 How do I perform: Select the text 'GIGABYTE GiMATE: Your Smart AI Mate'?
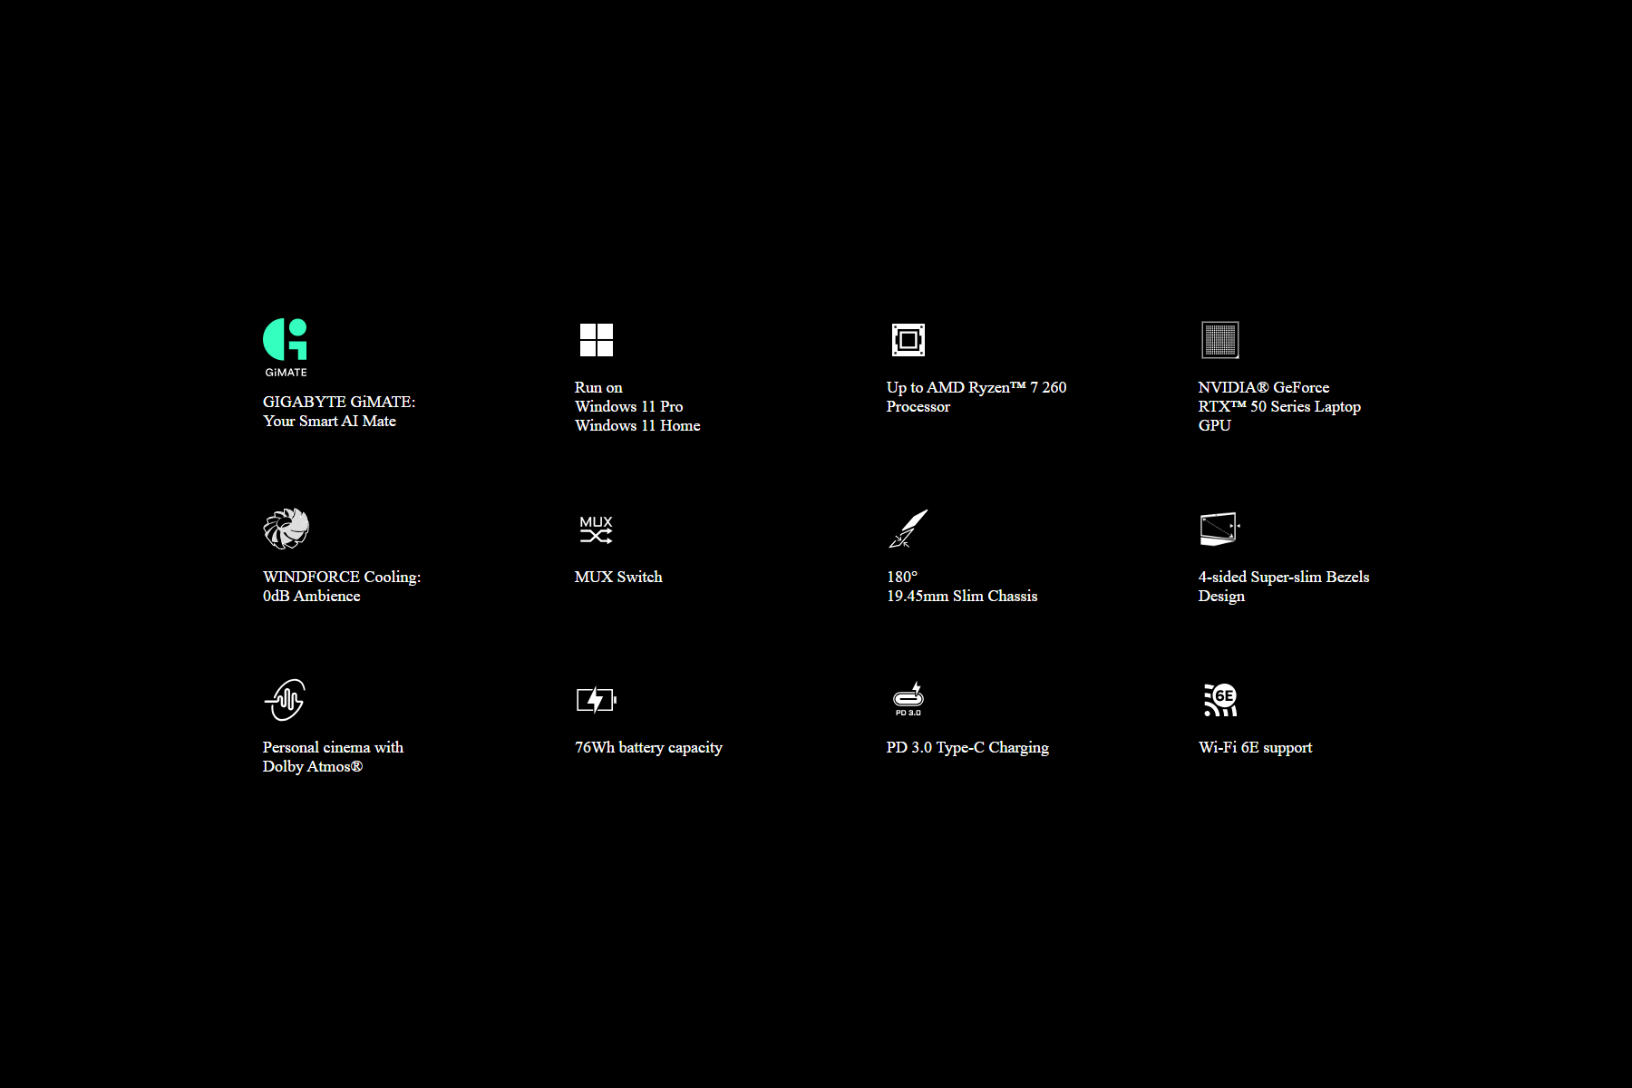tap(339, 412)
